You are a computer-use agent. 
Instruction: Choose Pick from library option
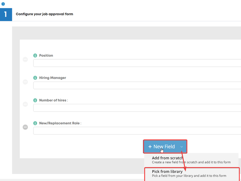tap(192, 174)
